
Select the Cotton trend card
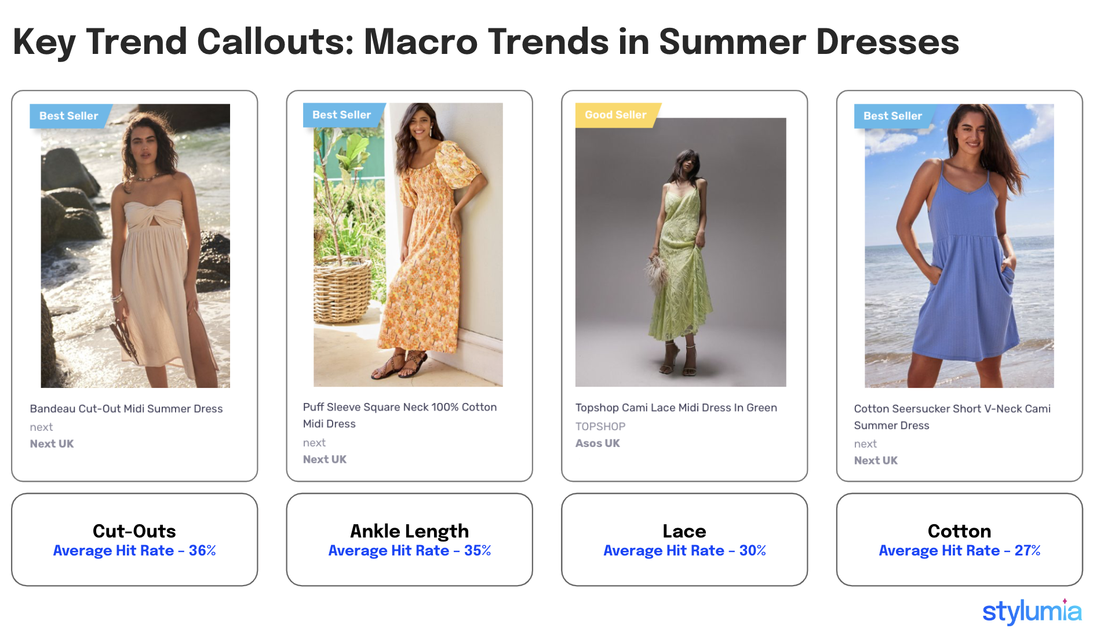click(959, 539)
